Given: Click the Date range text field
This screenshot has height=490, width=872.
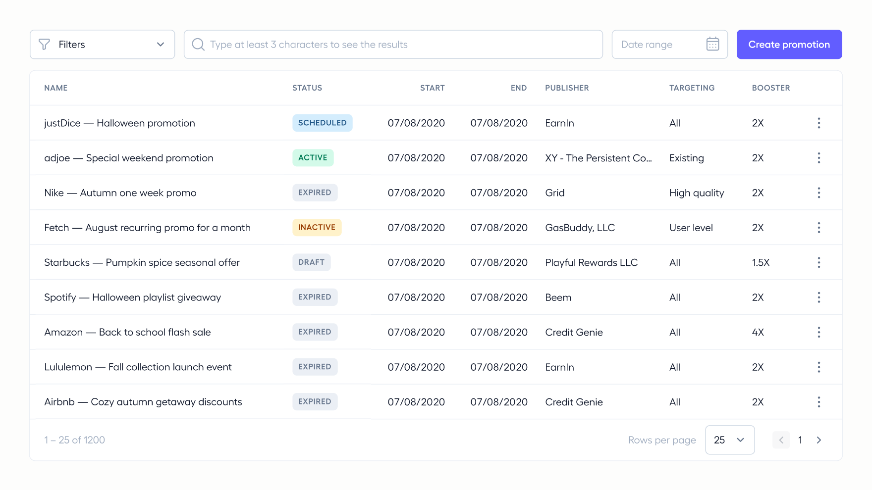Looking at the screenshot, I should point(670,45).
